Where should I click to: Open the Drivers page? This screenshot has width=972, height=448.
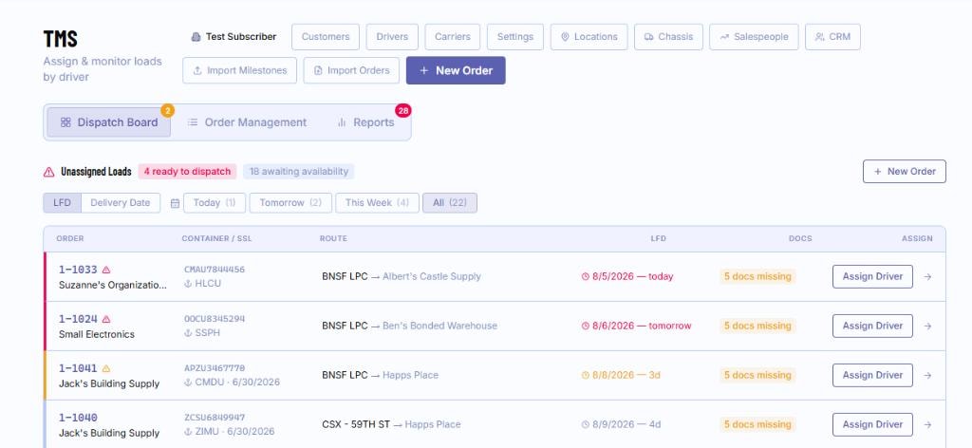pyautogui.click(x=392, y=37)
